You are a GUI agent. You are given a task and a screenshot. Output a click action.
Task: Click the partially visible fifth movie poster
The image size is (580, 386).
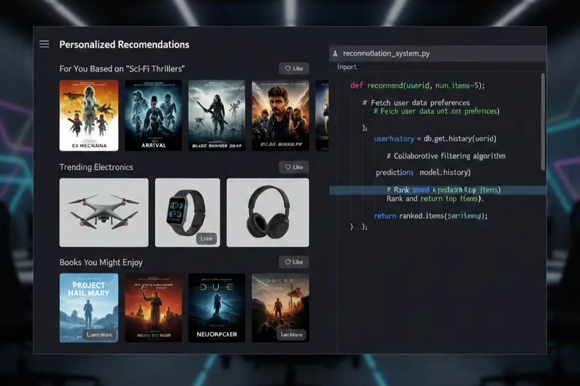click(x=323, y=115)
